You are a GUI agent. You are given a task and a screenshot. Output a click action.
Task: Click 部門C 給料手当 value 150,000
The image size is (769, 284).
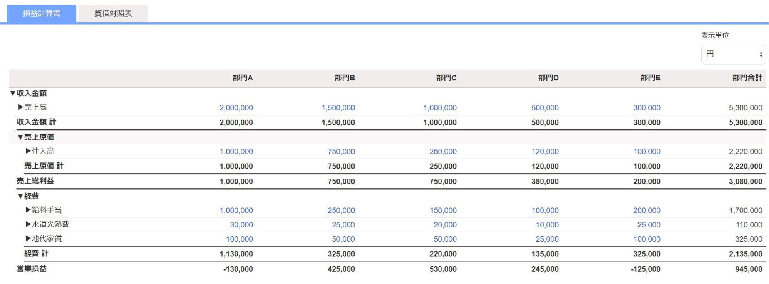pyautogui.click(x=443, y=210)
